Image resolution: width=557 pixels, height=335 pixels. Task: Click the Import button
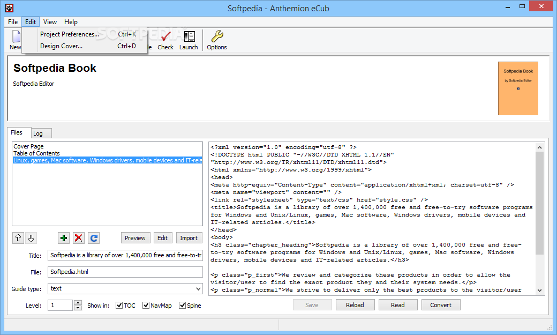[x=189, y=238]
